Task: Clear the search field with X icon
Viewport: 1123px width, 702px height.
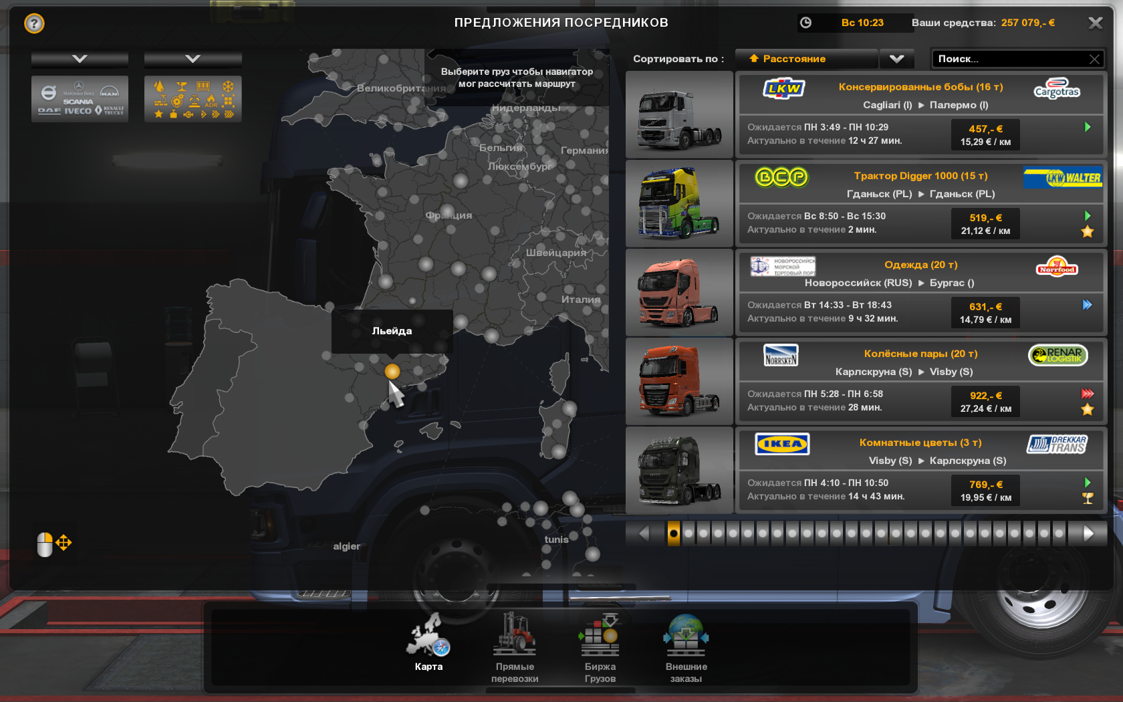Action: tap(1094, 60)
